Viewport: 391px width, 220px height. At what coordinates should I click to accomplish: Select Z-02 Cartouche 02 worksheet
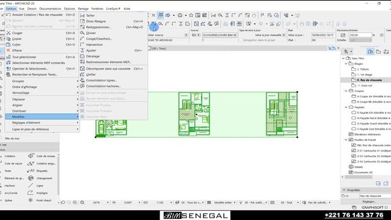click(x=371, y=156)
